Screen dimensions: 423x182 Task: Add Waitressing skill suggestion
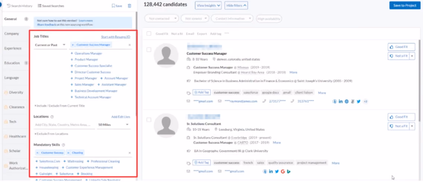pyautogui.click(x=73, y=161)
